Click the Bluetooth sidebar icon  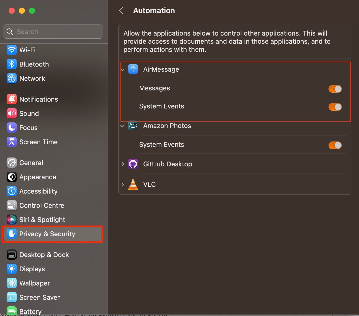pos(12,64)
